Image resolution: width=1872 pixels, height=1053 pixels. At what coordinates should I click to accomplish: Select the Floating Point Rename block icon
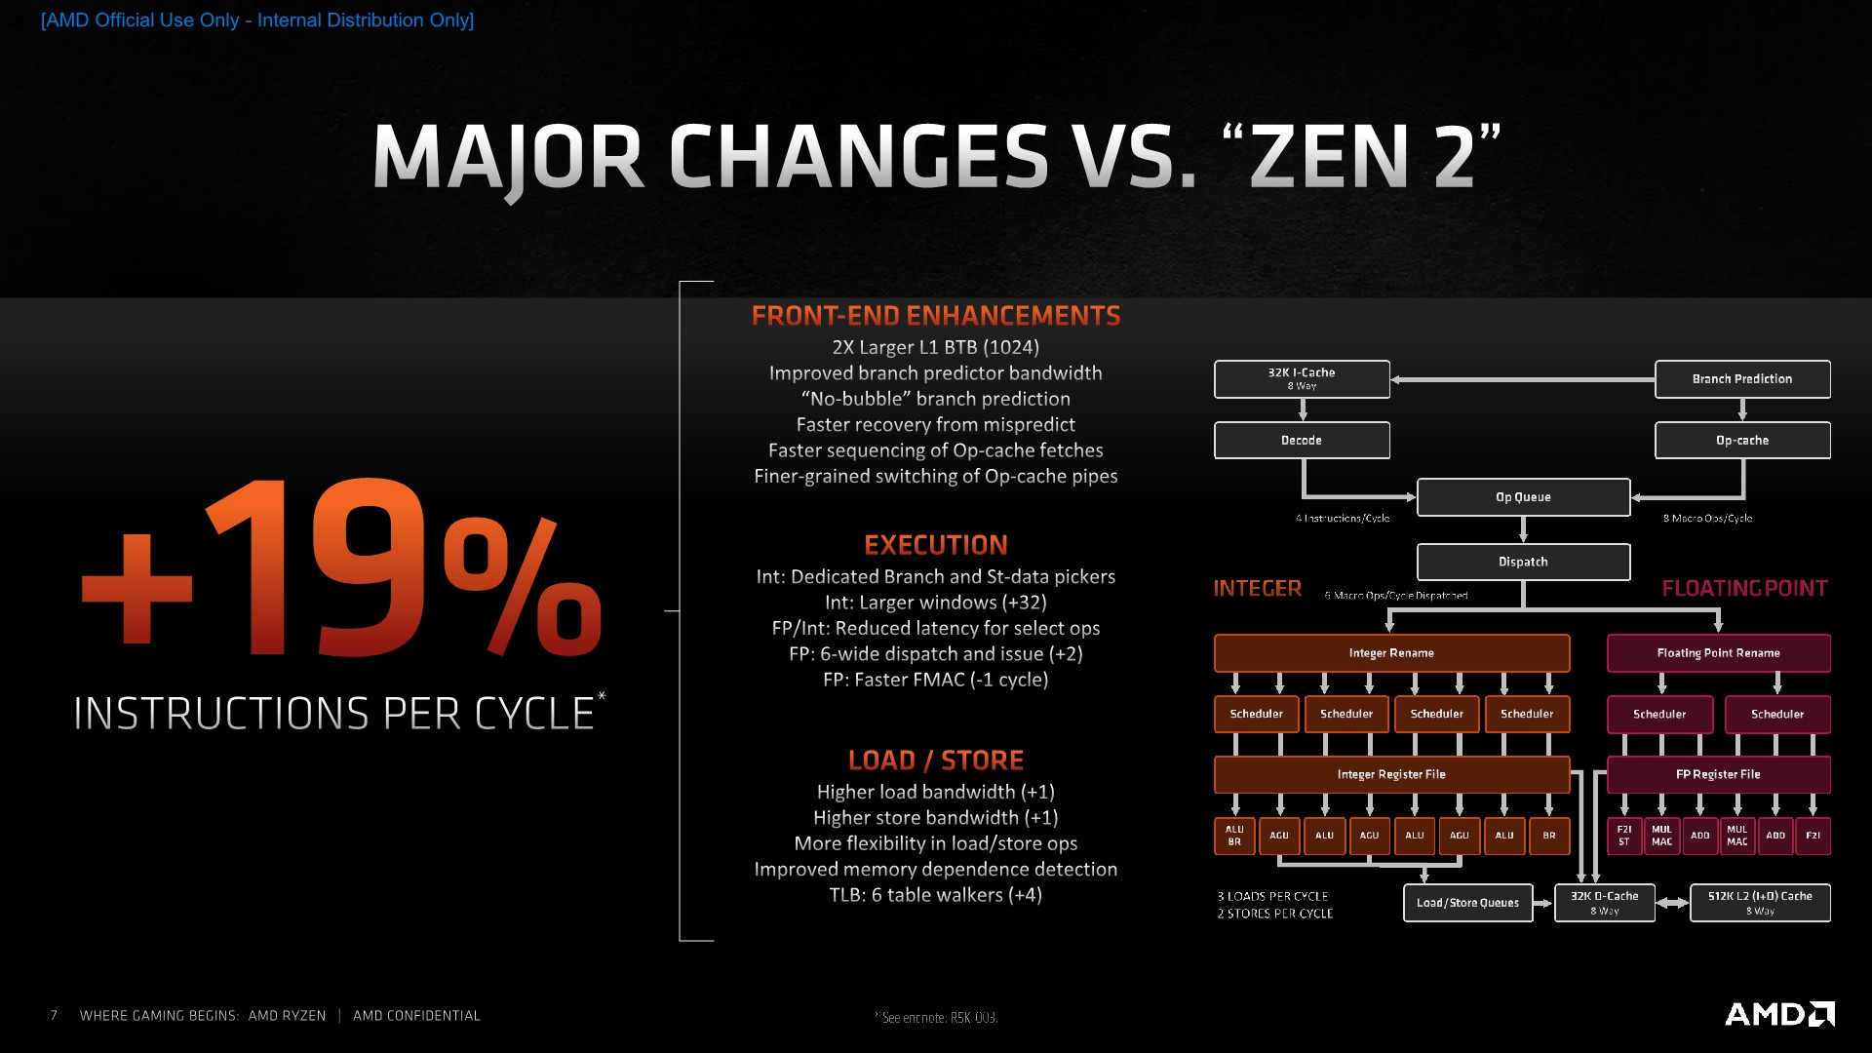[x=1719, y=652]
